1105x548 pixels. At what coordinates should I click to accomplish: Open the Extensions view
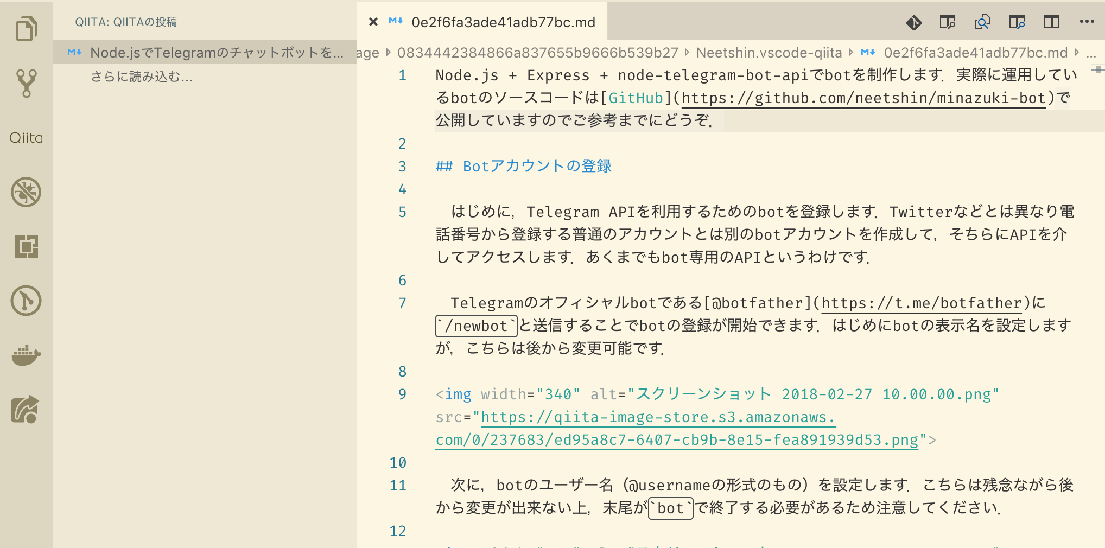tap(26, 246)
